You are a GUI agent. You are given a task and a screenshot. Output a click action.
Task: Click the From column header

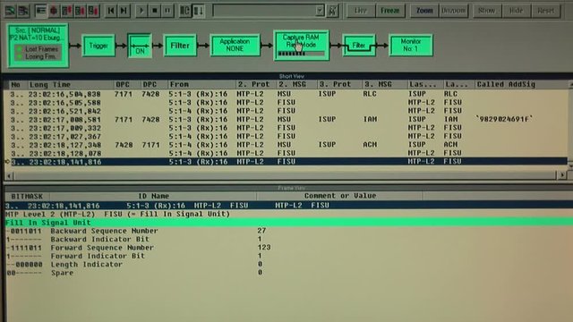click(x=201, y=85)
